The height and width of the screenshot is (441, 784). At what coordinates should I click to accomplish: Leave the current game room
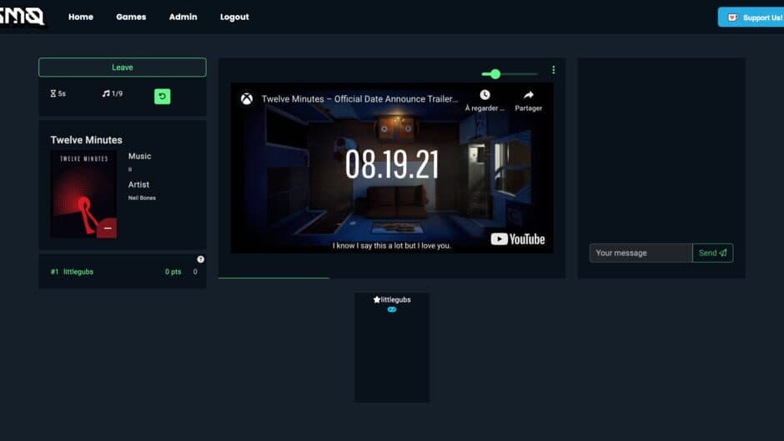click(122, 68)
